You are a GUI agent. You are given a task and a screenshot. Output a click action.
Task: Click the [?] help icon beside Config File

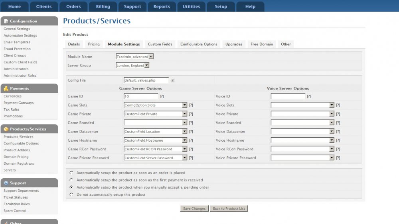pyautogui.click(x=172, y=80)
